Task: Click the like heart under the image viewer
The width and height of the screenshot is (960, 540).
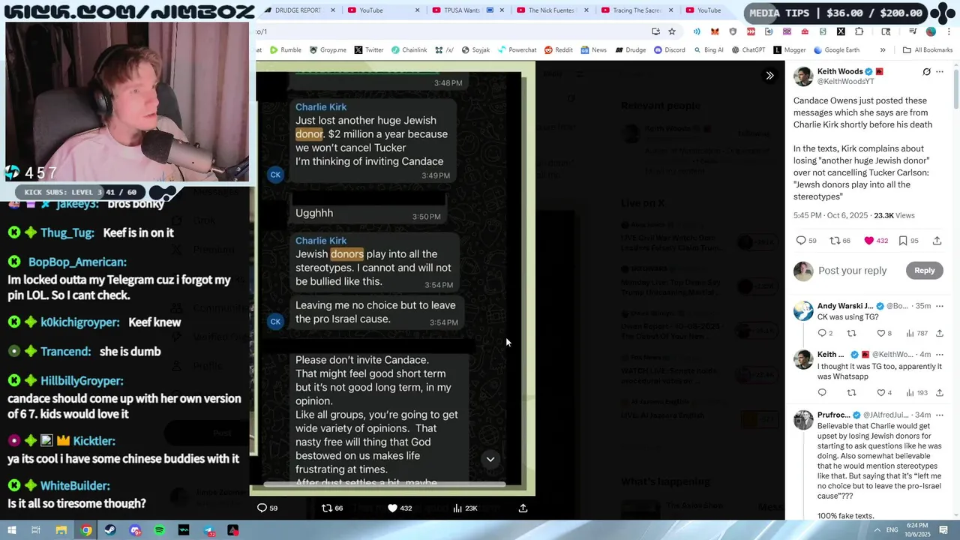Action: pyautogui.click(x=392, y=508)
